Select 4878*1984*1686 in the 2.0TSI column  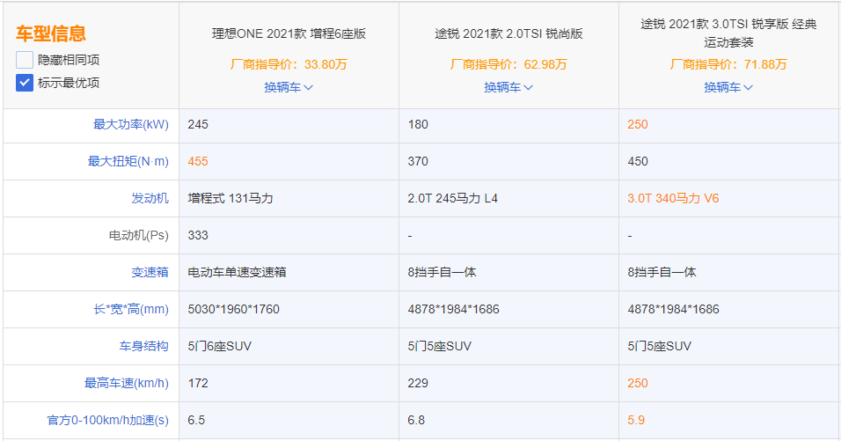coord(454,310)
